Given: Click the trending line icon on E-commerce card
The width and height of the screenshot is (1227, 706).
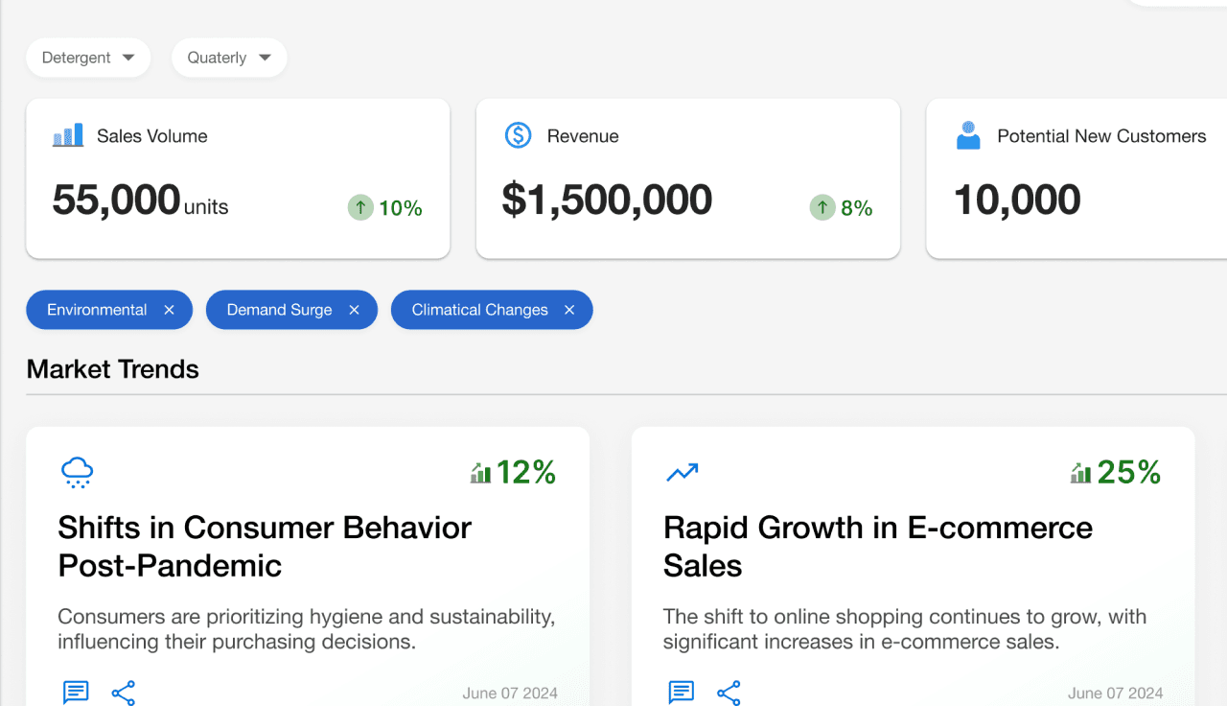Looking at the screenshot, I should pos(683,472).
